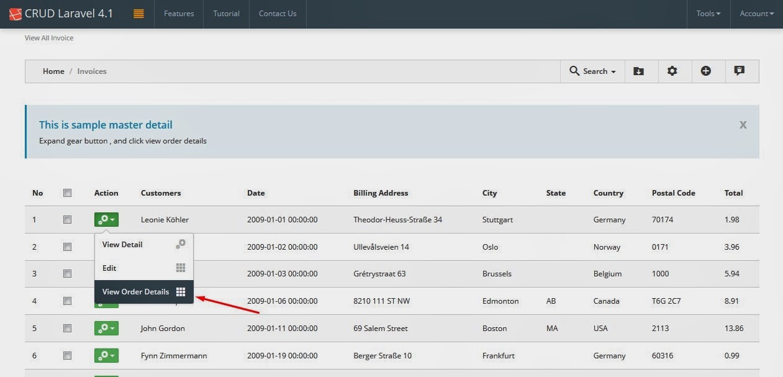The image size is (783, 377).
Task: Add a new invoice using the plus icon
Action: [707, 71]
